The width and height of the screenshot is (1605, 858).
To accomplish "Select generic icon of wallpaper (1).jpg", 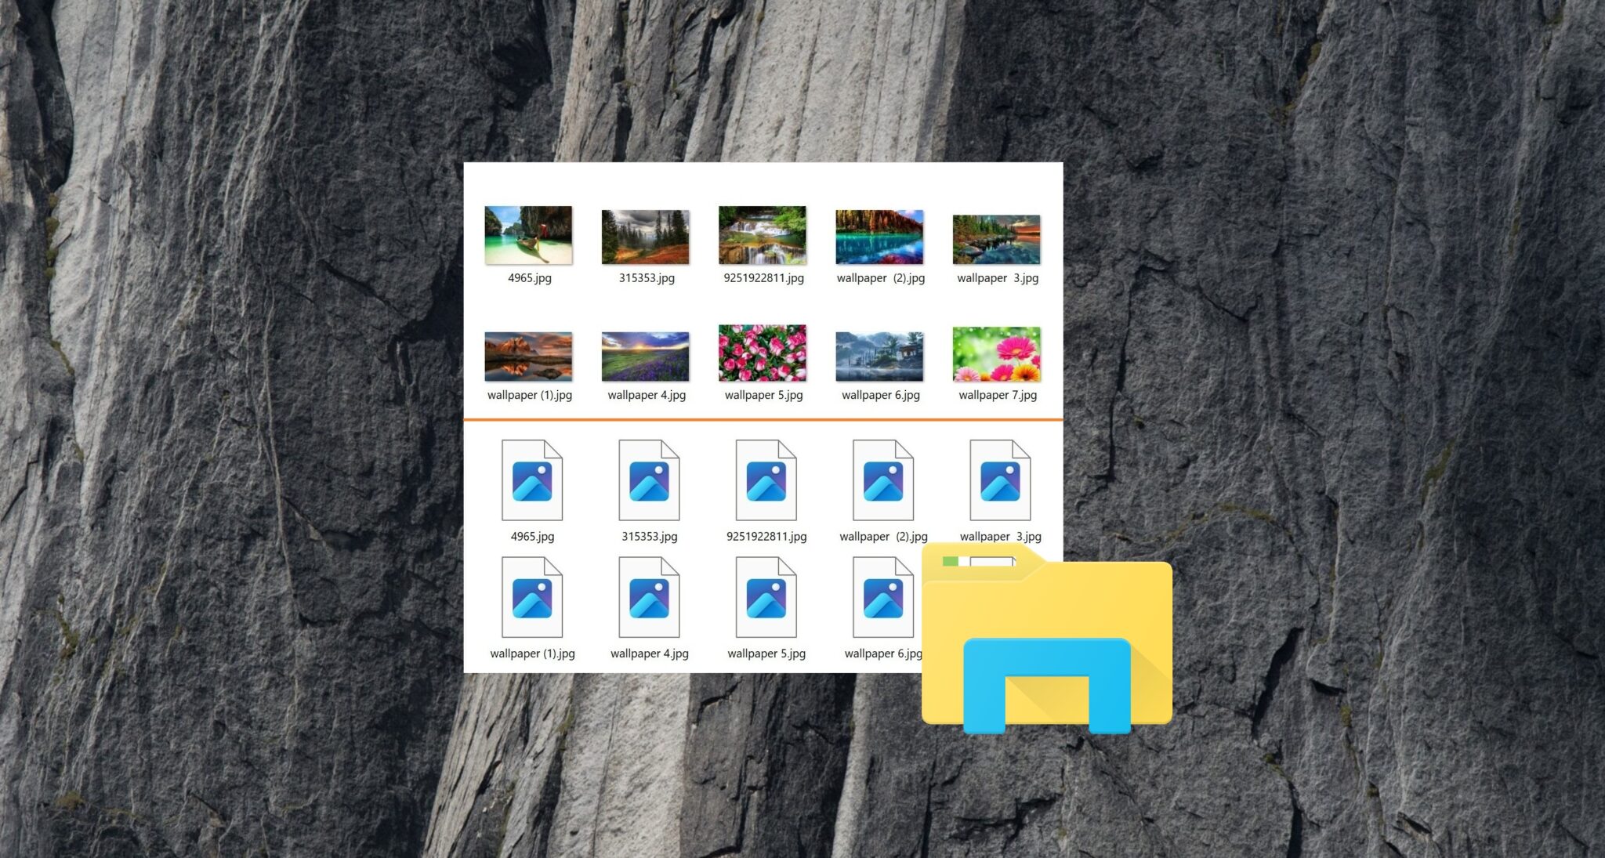I will 532,597.
